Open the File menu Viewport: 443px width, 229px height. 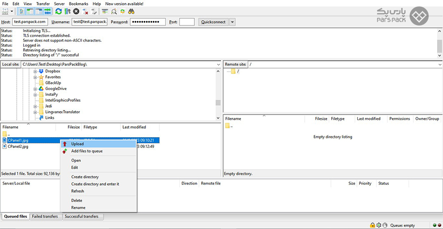pyautogui.click(x=5, y=4)
